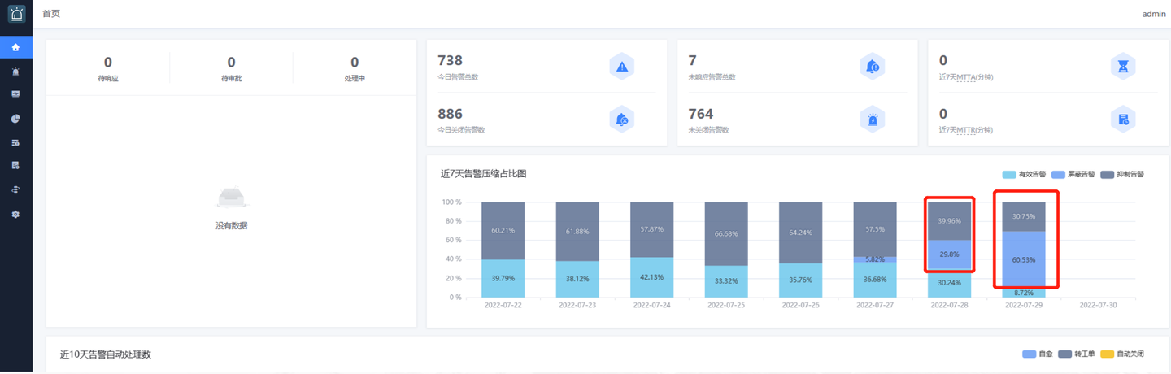Click the 首页 breadcrumb

coord(51,14)
